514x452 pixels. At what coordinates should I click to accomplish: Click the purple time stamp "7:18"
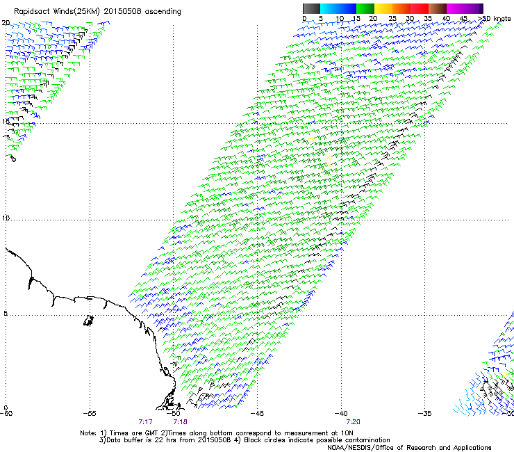[x=181, y=422]
